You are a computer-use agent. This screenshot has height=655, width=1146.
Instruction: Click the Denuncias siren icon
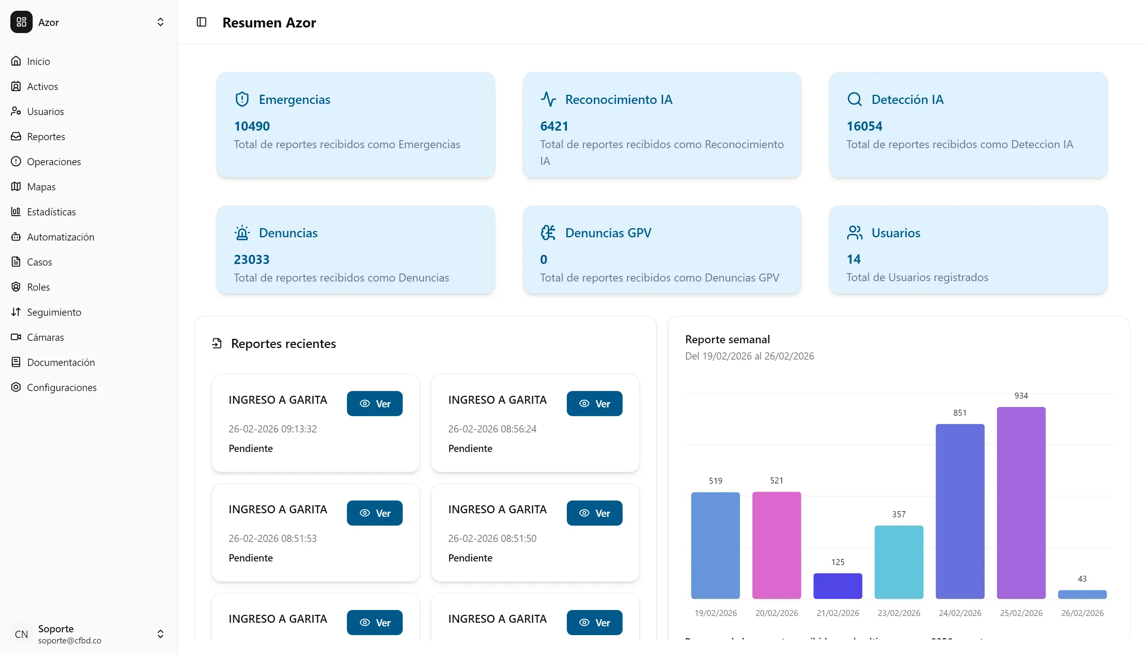(x=242, y=233)
